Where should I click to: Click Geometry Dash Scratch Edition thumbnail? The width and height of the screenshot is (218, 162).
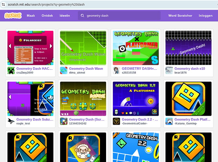83,99
